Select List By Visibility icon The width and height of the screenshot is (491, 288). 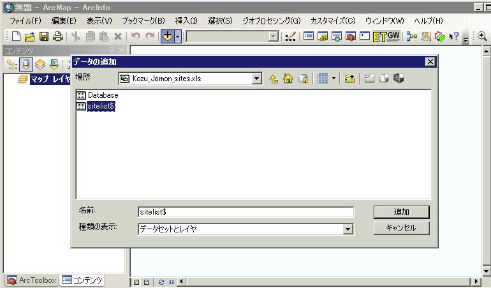pos(40,64)
